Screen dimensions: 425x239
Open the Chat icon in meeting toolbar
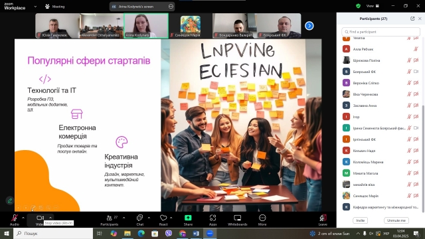(x=140, y=218)
